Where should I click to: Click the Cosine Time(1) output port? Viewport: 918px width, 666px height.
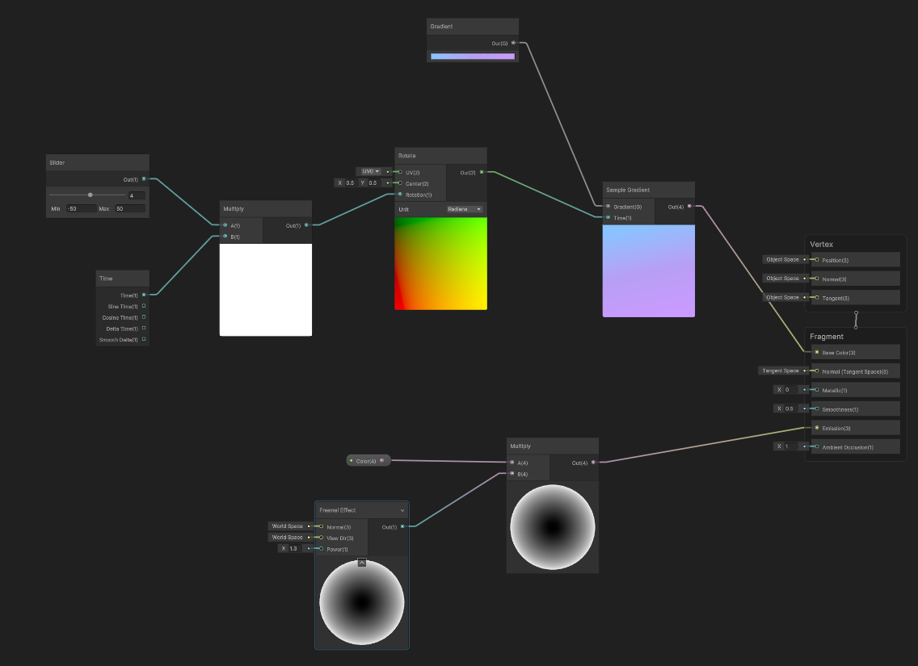click(144, 317)
